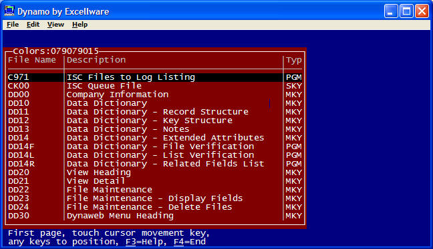The image size is (433, 249).
Task: Click file name DD14
Action: (x=19, y=138)
